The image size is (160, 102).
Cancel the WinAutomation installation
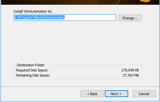click(x=144, y=94)
